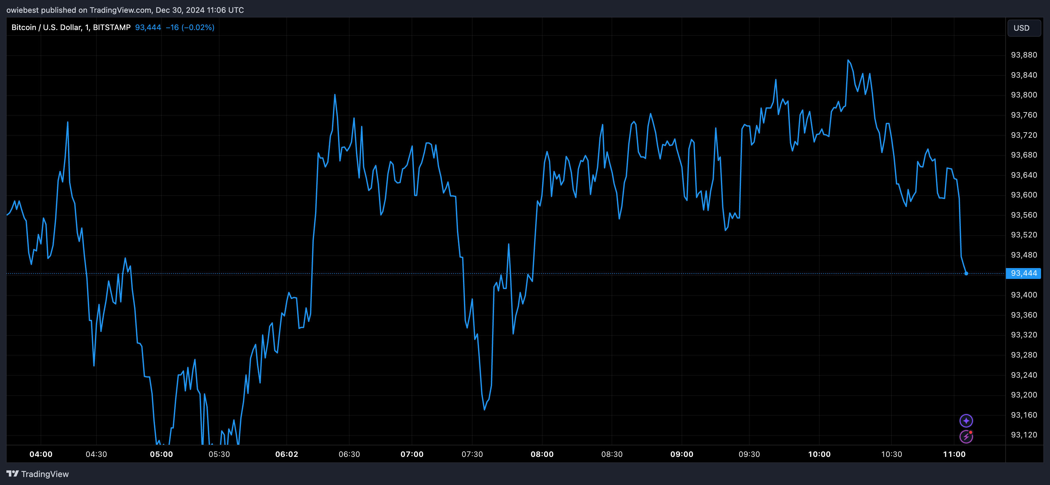Click the 05:00 time axis label
Viewport: 1050px width, 485px height.
[161, 454]
